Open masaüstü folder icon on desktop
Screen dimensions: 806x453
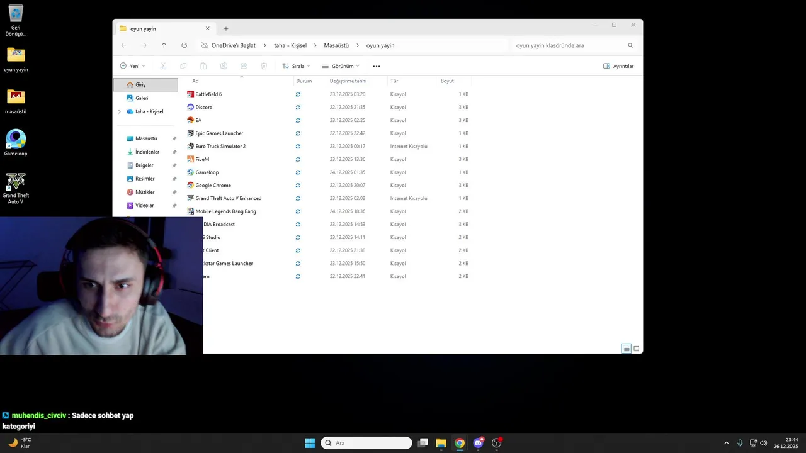[x=16, y=101]
